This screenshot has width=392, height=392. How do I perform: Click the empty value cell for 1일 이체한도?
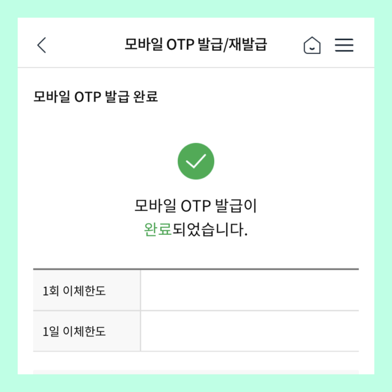coord(250,331)
